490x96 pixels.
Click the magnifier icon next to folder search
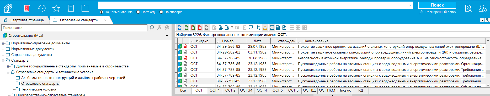152,28
